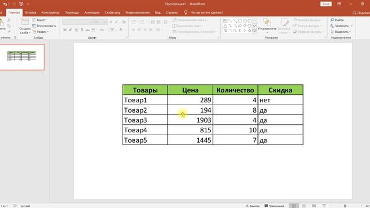Switch to Reading view icon

(x=314, y=206)
